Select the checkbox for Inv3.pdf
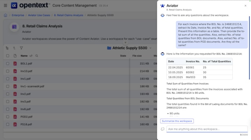Image resolution: width=251 pixels, height=140 pixels. point(8,102)
